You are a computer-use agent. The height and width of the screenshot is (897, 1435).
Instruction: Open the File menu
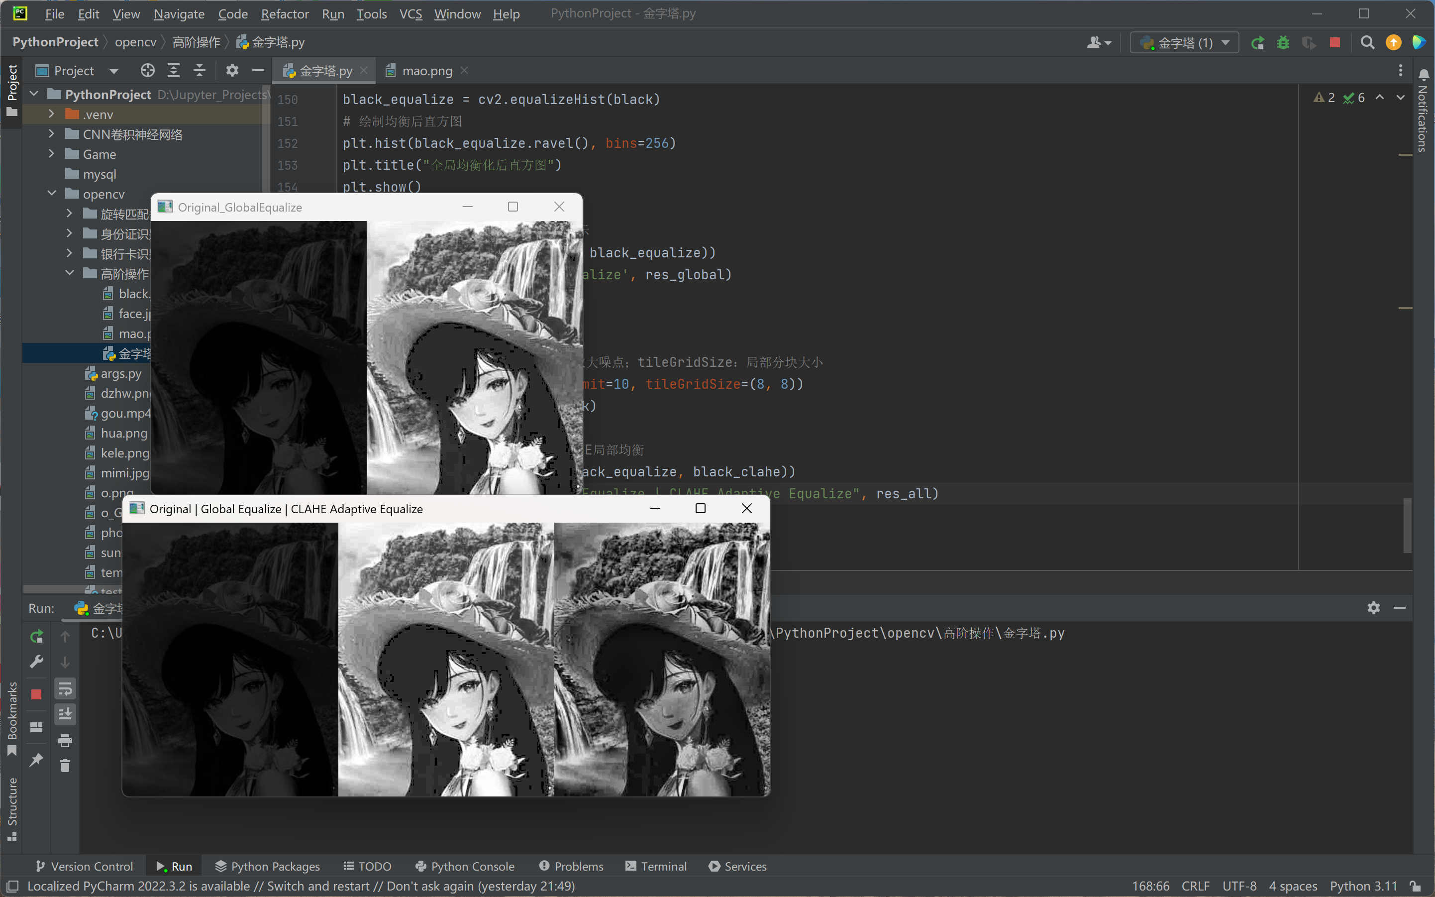55,13
